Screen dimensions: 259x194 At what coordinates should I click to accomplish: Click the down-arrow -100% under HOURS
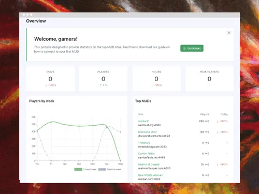(x=156, y=85)
